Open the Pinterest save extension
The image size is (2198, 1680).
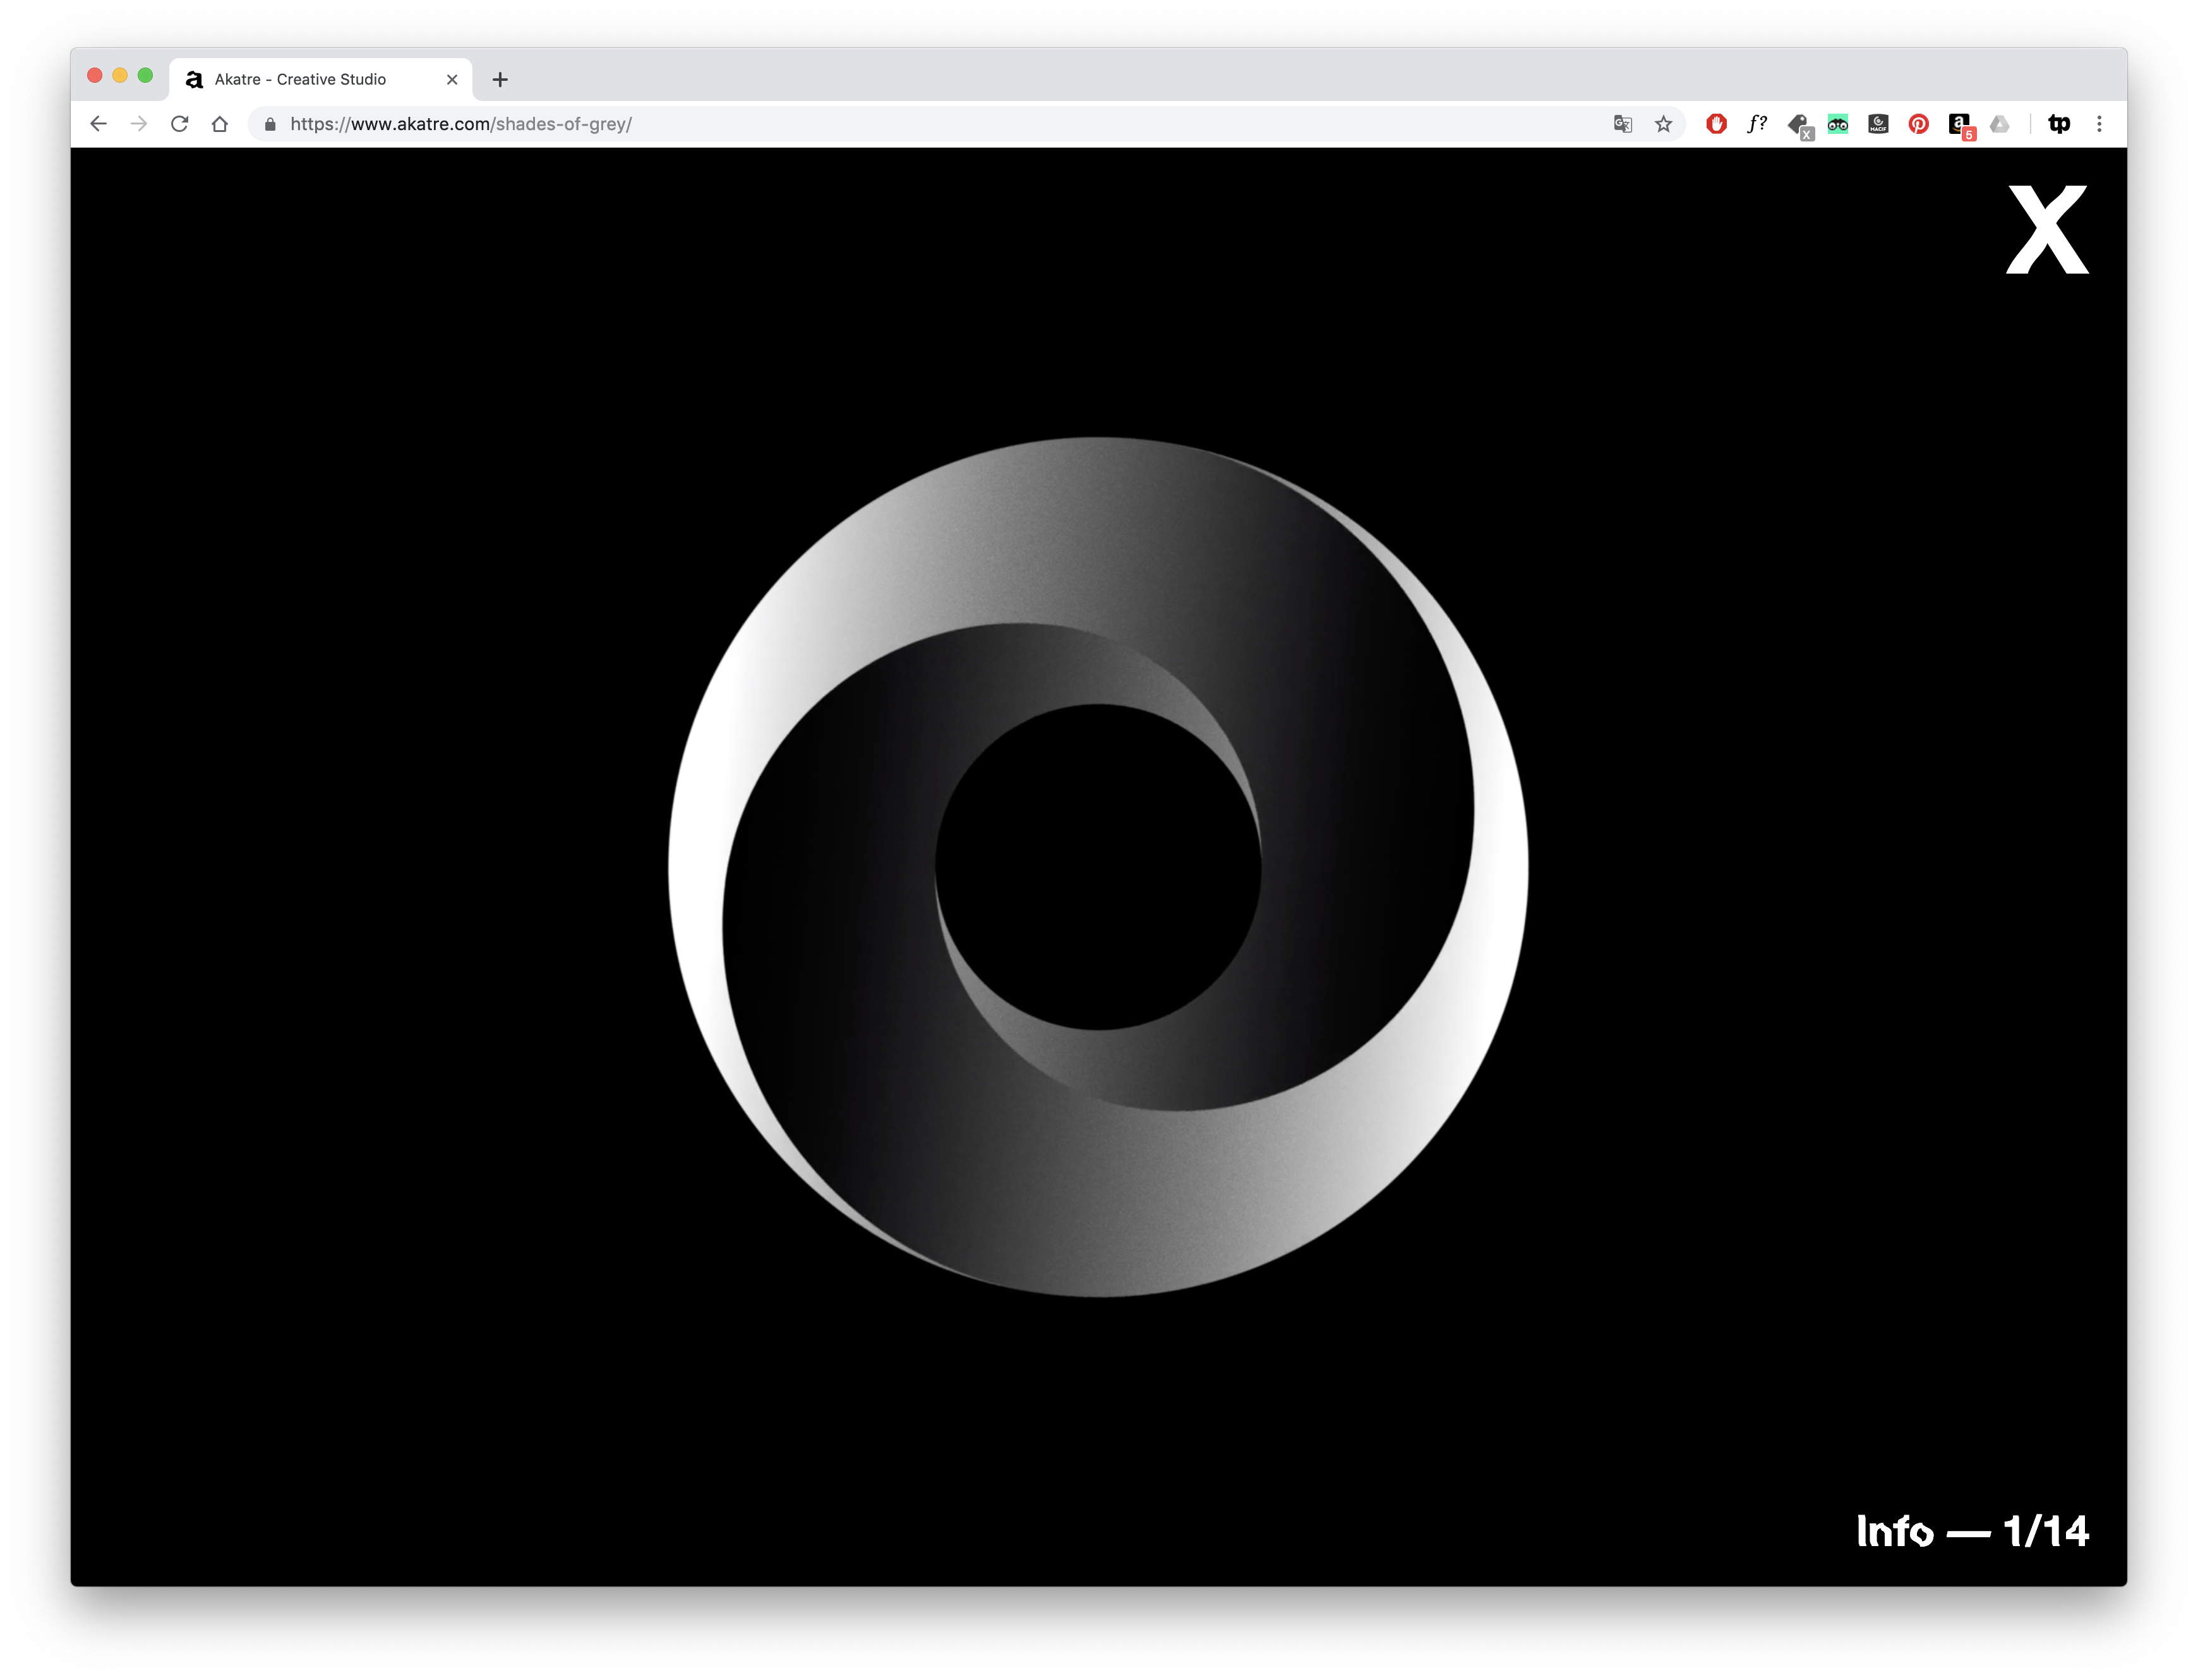1918,124
